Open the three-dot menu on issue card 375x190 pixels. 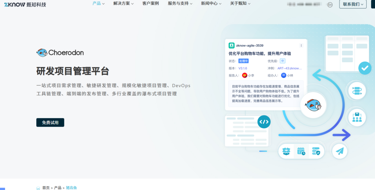301,45
